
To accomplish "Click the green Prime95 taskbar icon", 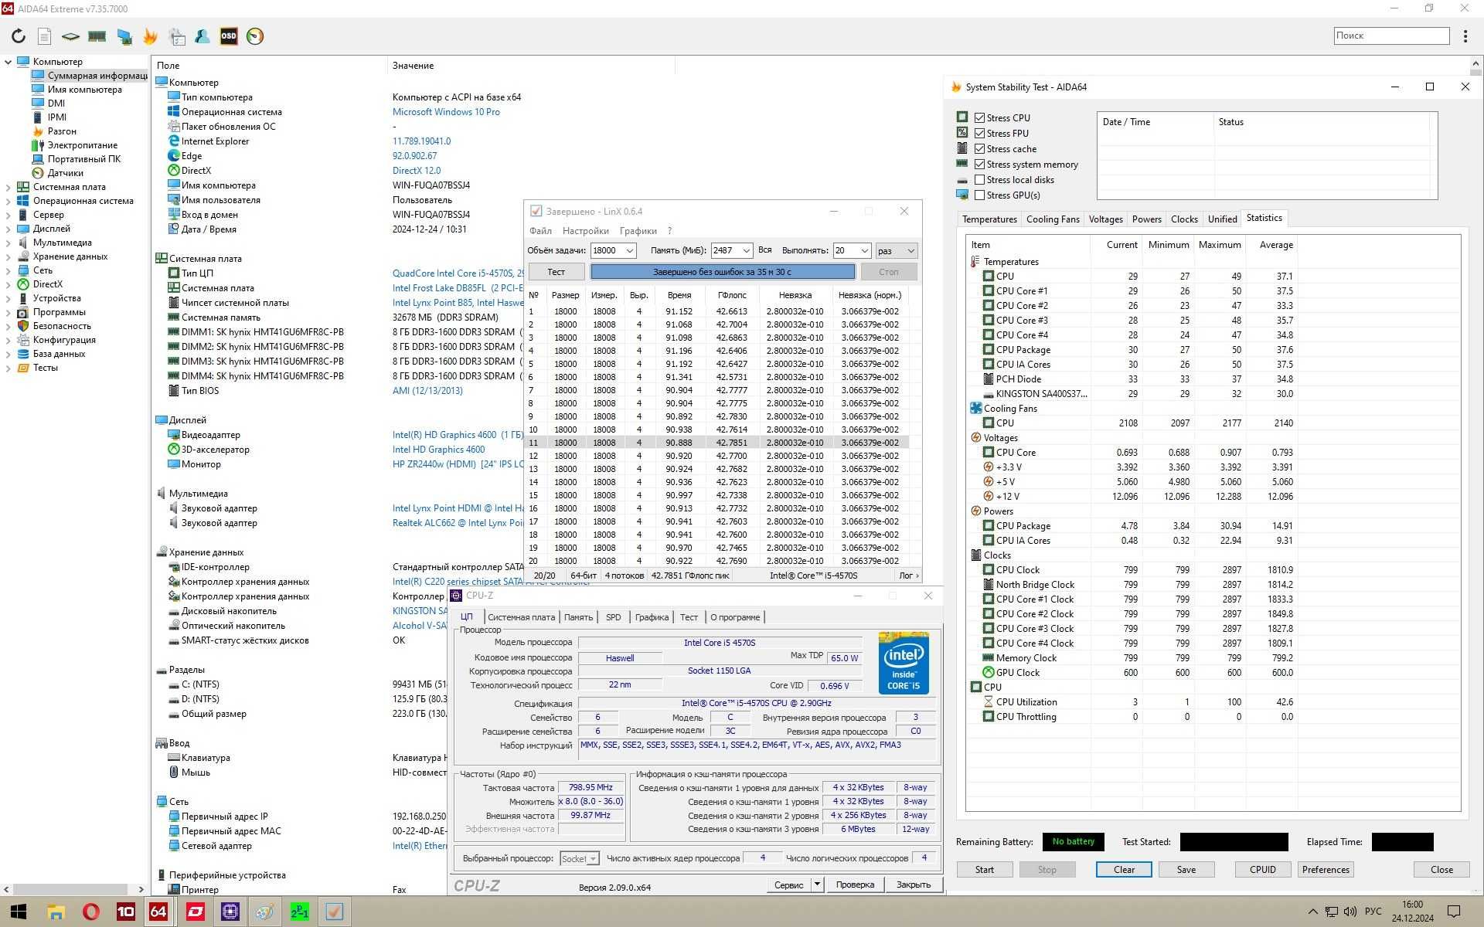I will coord(299,912).
